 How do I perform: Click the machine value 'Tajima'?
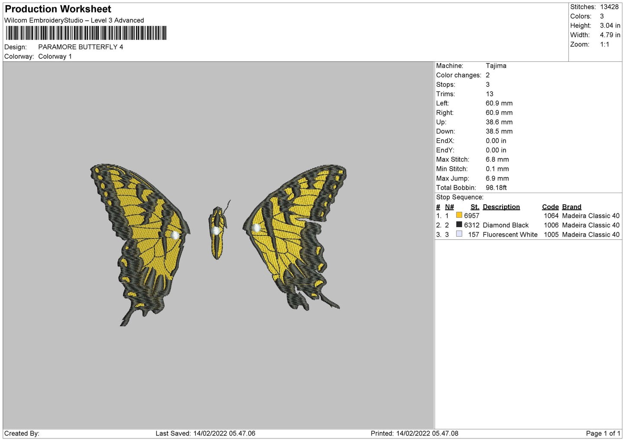[x=496, y=66]
